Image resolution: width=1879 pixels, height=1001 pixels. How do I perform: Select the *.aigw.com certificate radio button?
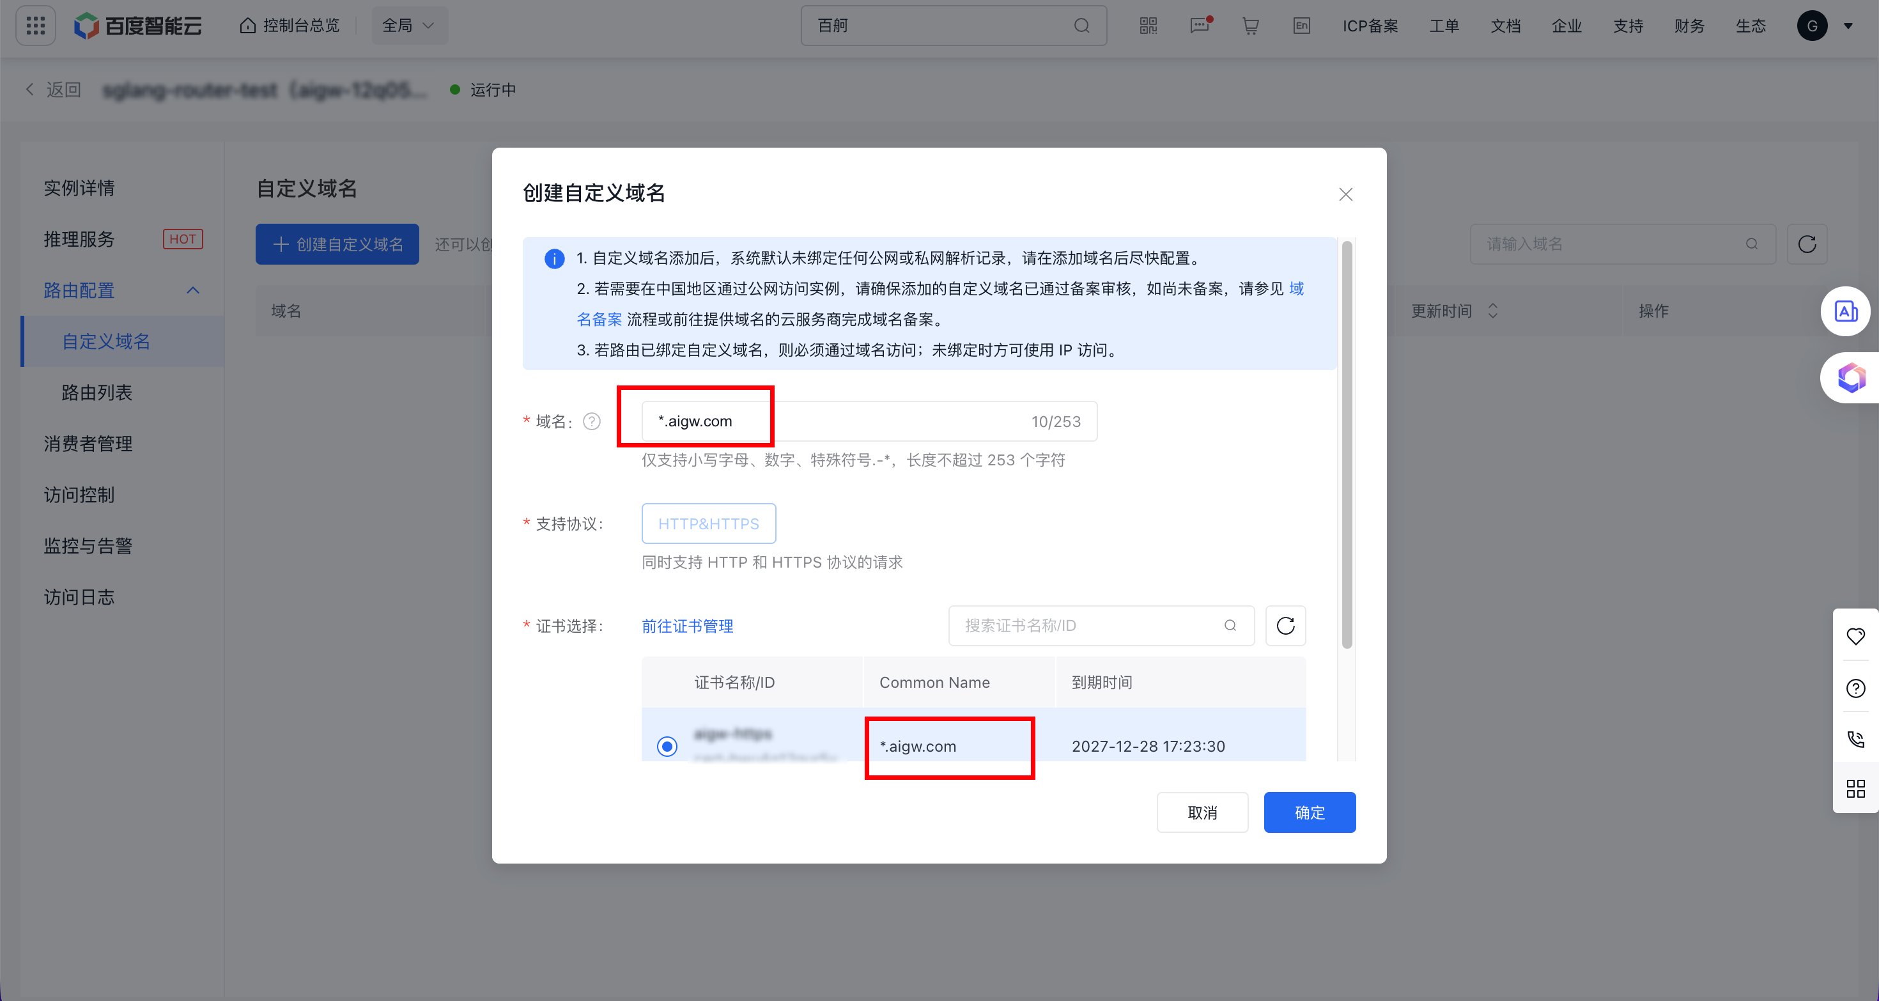point(667,747)
